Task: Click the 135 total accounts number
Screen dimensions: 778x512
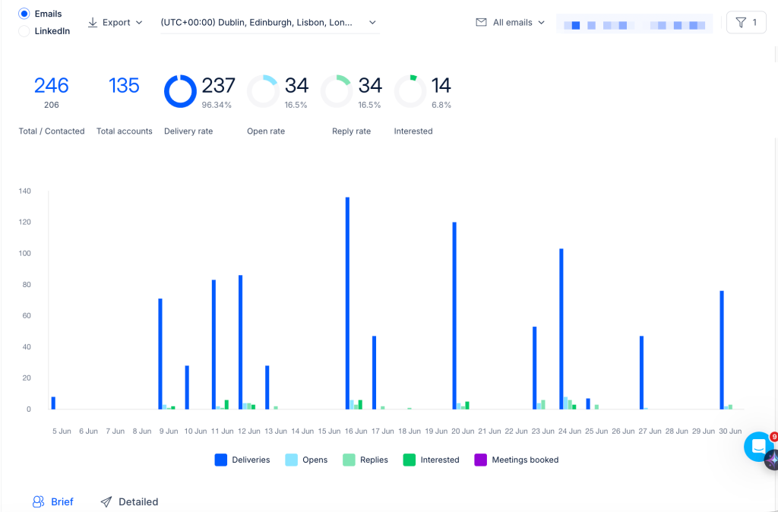Action: pyautogui.click(x=124, y=86)
